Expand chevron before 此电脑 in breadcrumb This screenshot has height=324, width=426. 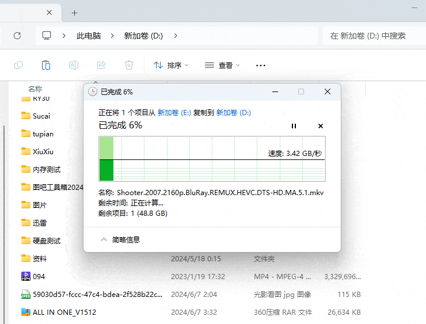[x=64, y=36]
